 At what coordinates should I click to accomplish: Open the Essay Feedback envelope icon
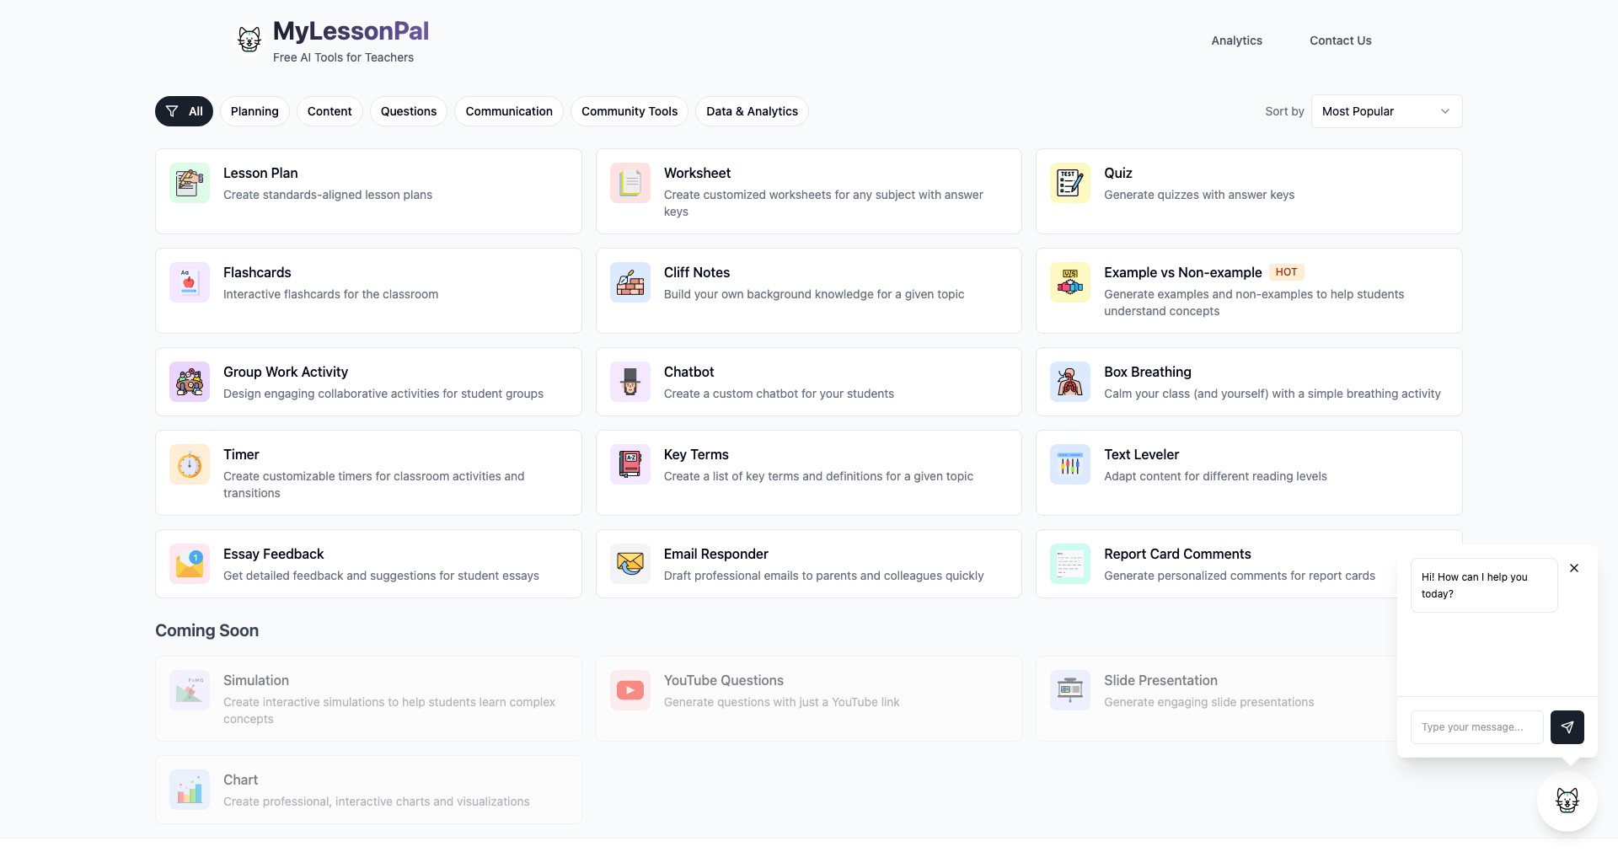(190, 564)
